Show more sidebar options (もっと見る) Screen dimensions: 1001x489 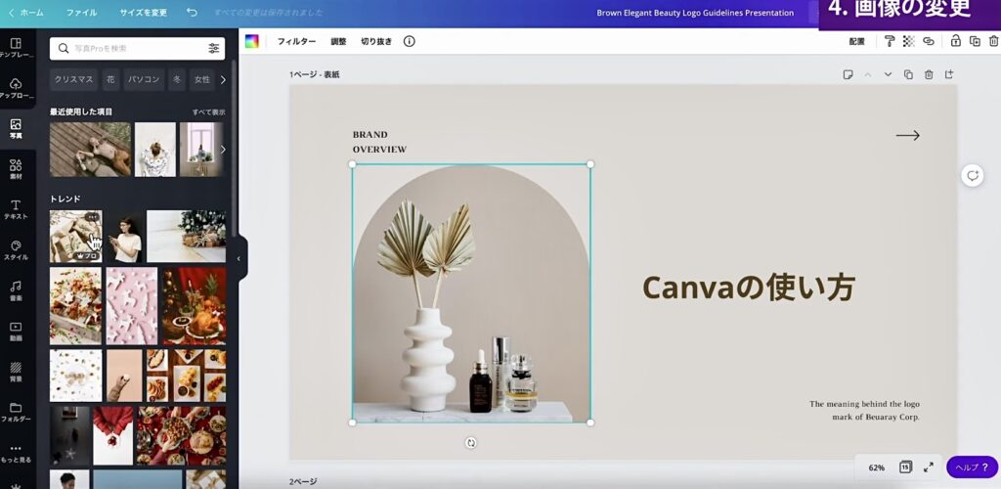tap(16, 453)
